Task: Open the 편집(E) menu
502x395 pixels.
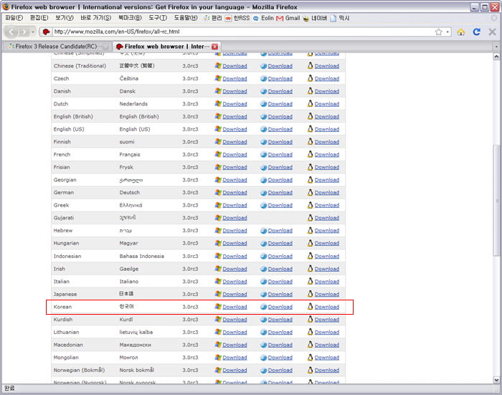Action: point(39,18)
